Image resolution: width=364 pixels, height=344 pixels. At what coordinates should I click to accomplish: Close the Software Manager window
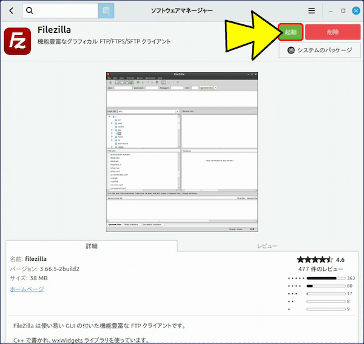pos(356,10)
